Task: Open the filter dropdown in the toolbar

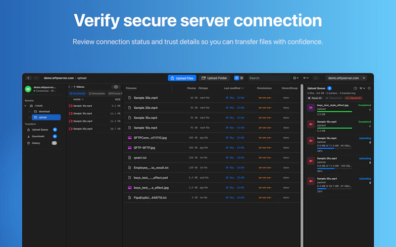Action: point(305,78)
